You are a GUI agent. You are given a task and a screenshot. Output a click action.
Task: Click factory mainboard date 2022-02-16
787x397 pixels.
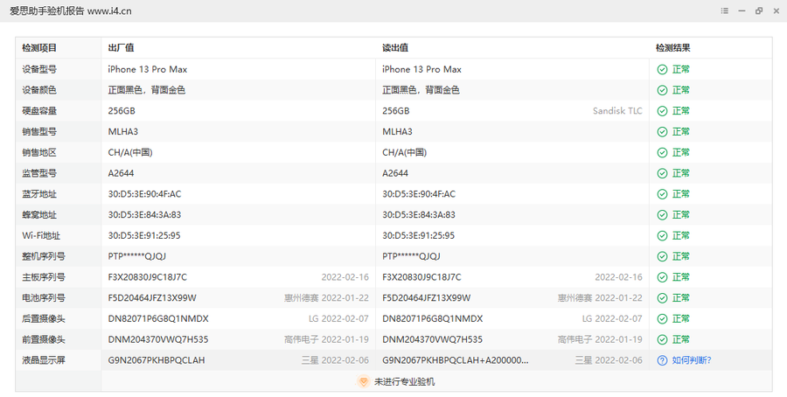pyautogui.click(x=345, y=277)
